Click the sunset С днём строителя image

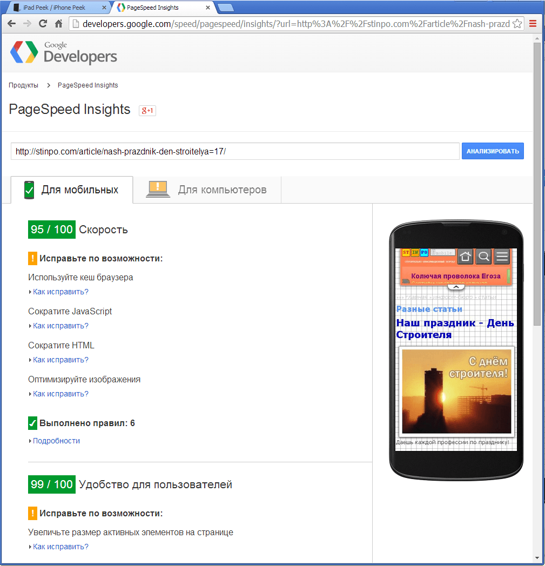pyautogui.click(x=456, y=391)
